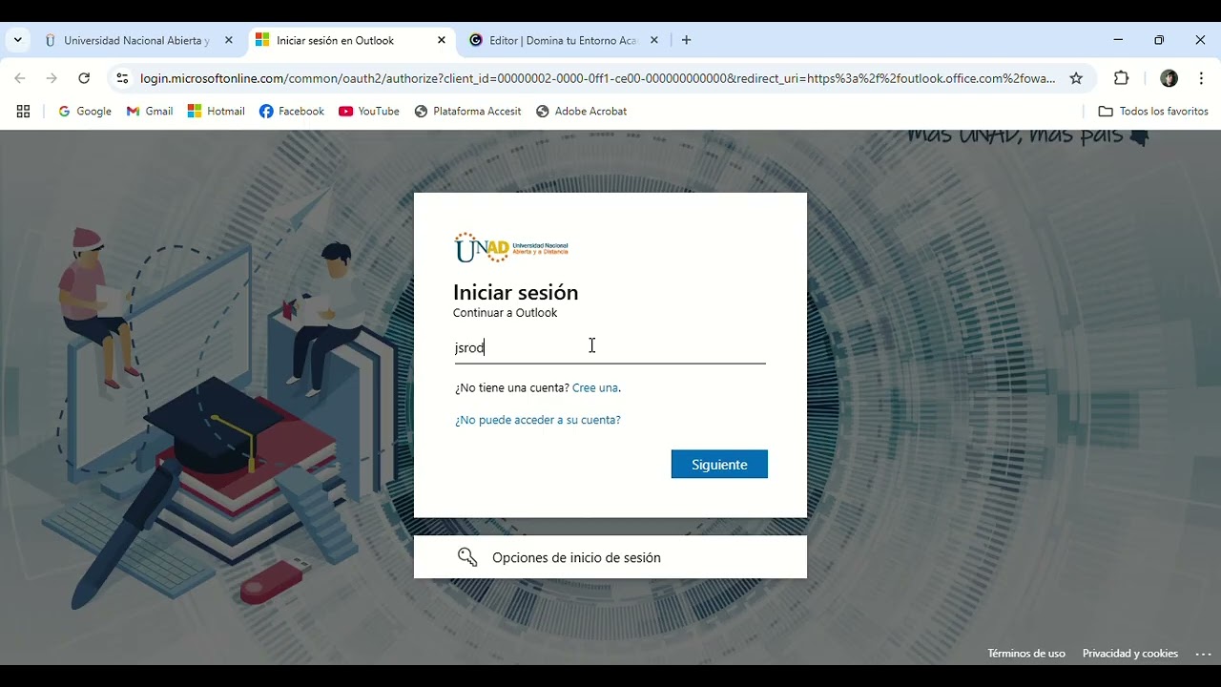Go forward to next page

pos(52,78)
